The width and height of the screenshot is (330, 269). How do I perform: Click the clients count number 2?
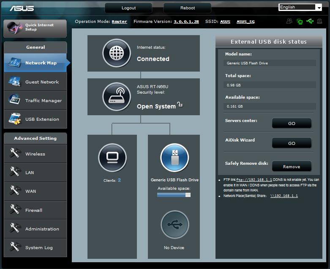(x=119, y=180)
